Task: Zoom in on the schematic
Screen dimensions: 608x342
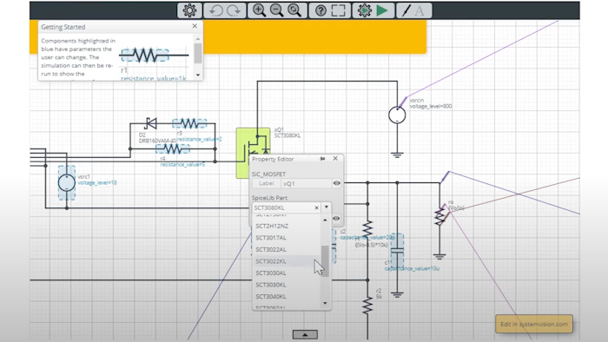Action: point(259,10)
